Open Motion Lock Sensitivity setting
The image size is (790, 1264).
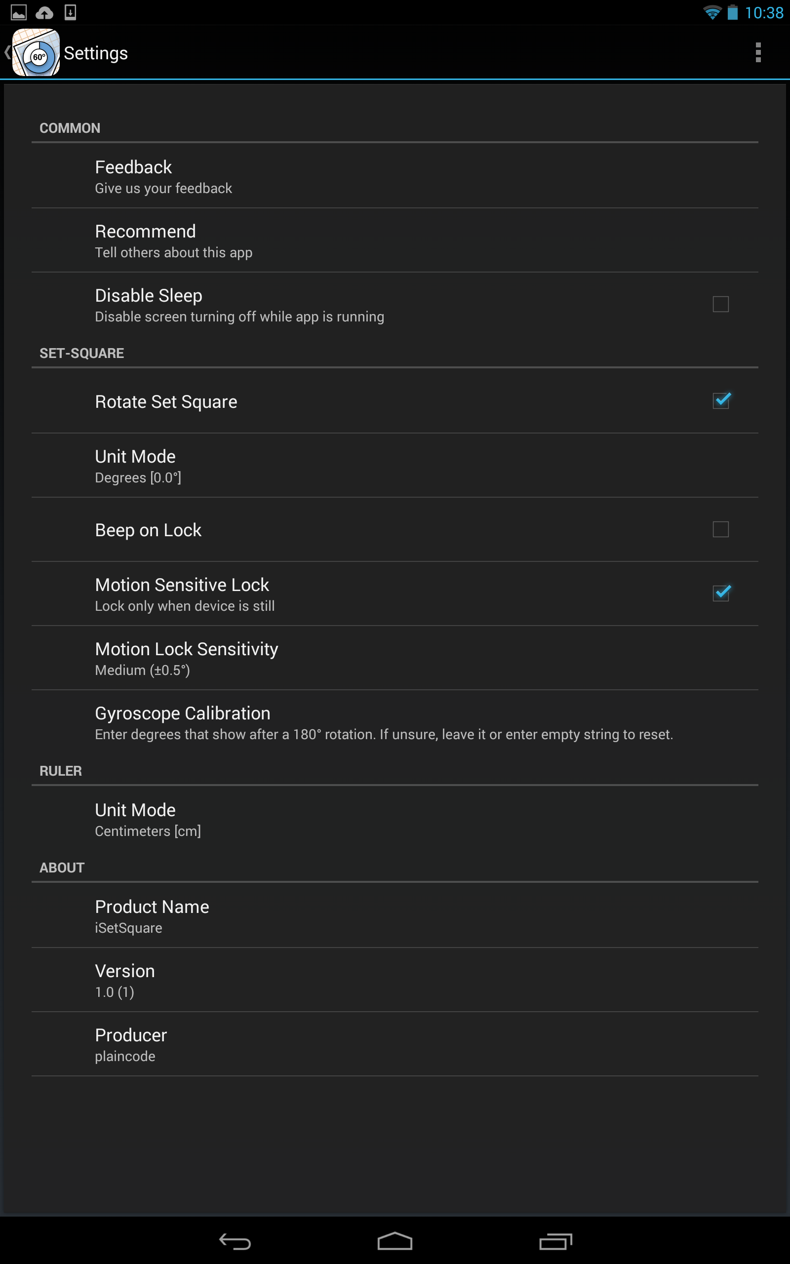pyautogui.click(x=395, y=658)
